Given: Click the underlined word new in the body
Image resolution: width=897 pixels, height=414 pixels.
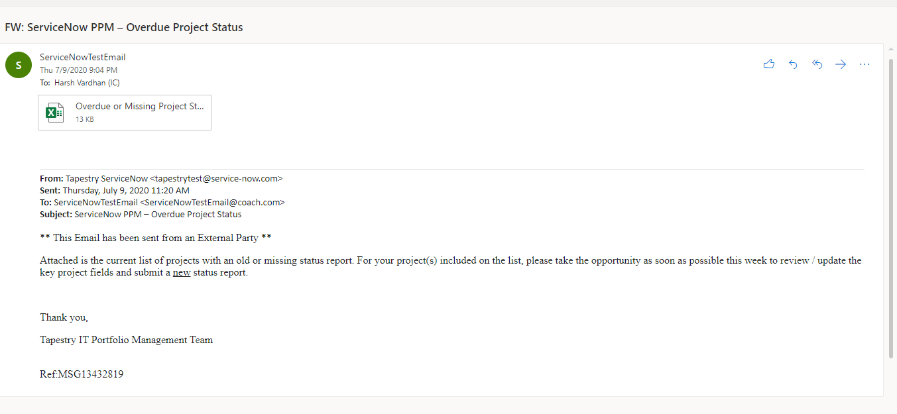Looking at the screenshot, I should coord(182,272).
